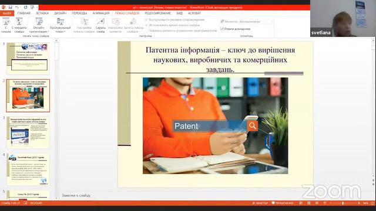376x211 pixels.
Task: Select slide 2 thumbnail with orange shirt photo
Action: 28,96
